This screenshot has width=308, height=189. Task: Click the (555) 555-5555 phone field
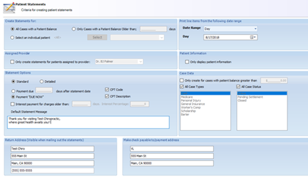[52, 171]
